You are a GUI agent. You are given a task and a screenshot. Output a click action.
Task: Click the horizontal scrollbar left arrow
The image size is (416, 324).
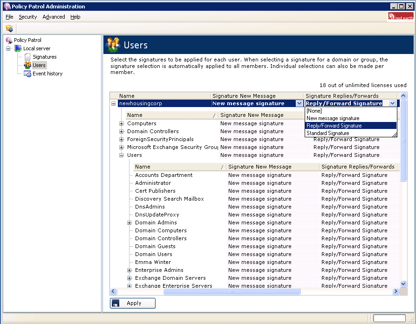click(x=114, y=291)
